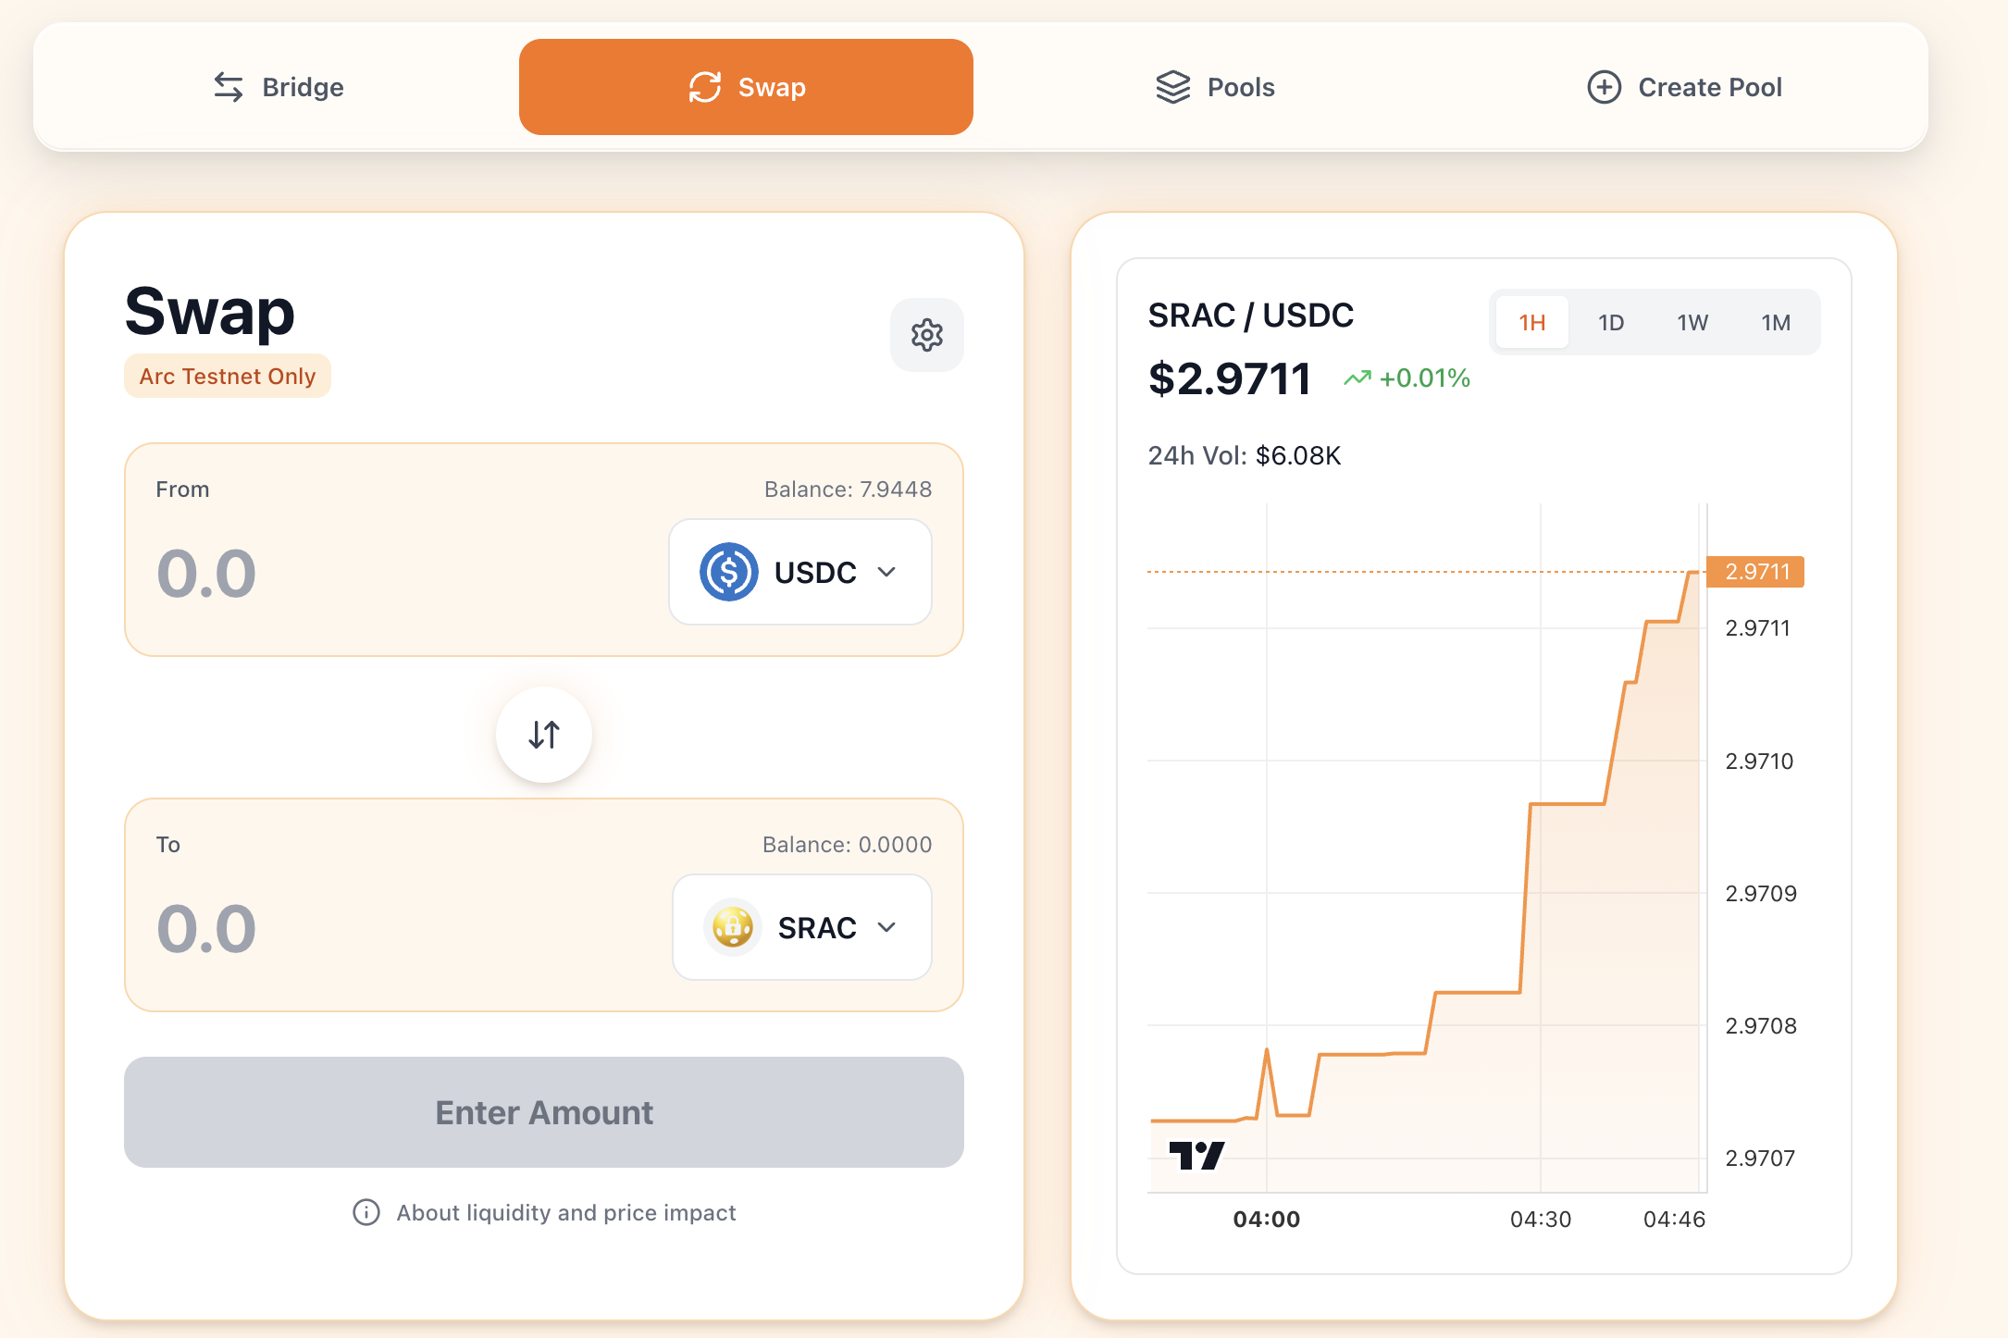Click the USDC coin logo

(x=729, y=572)
